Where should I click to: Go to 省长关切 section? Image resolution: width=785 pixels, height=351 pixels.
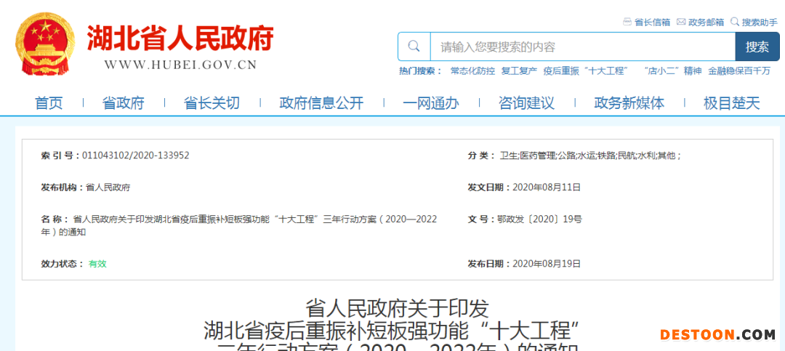[212, 103]
